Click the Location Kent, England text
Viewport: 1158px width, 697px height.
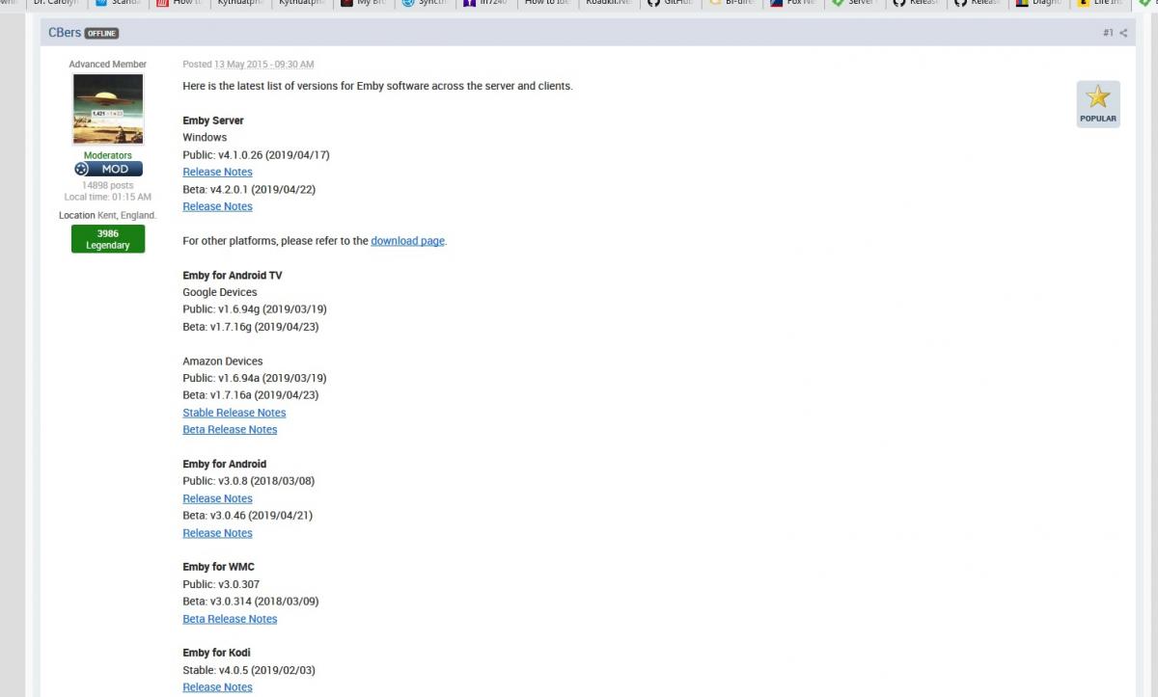click(x=108, y=215)
